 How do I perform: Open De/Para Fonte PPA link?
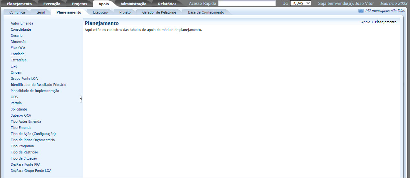point(25,164)
